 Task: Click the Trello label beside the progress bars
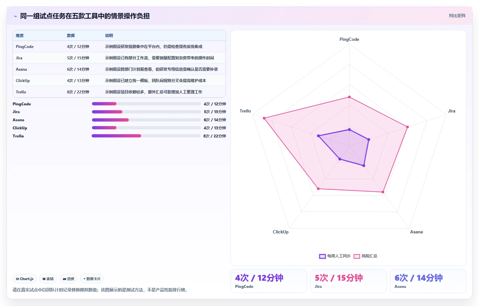18,136
